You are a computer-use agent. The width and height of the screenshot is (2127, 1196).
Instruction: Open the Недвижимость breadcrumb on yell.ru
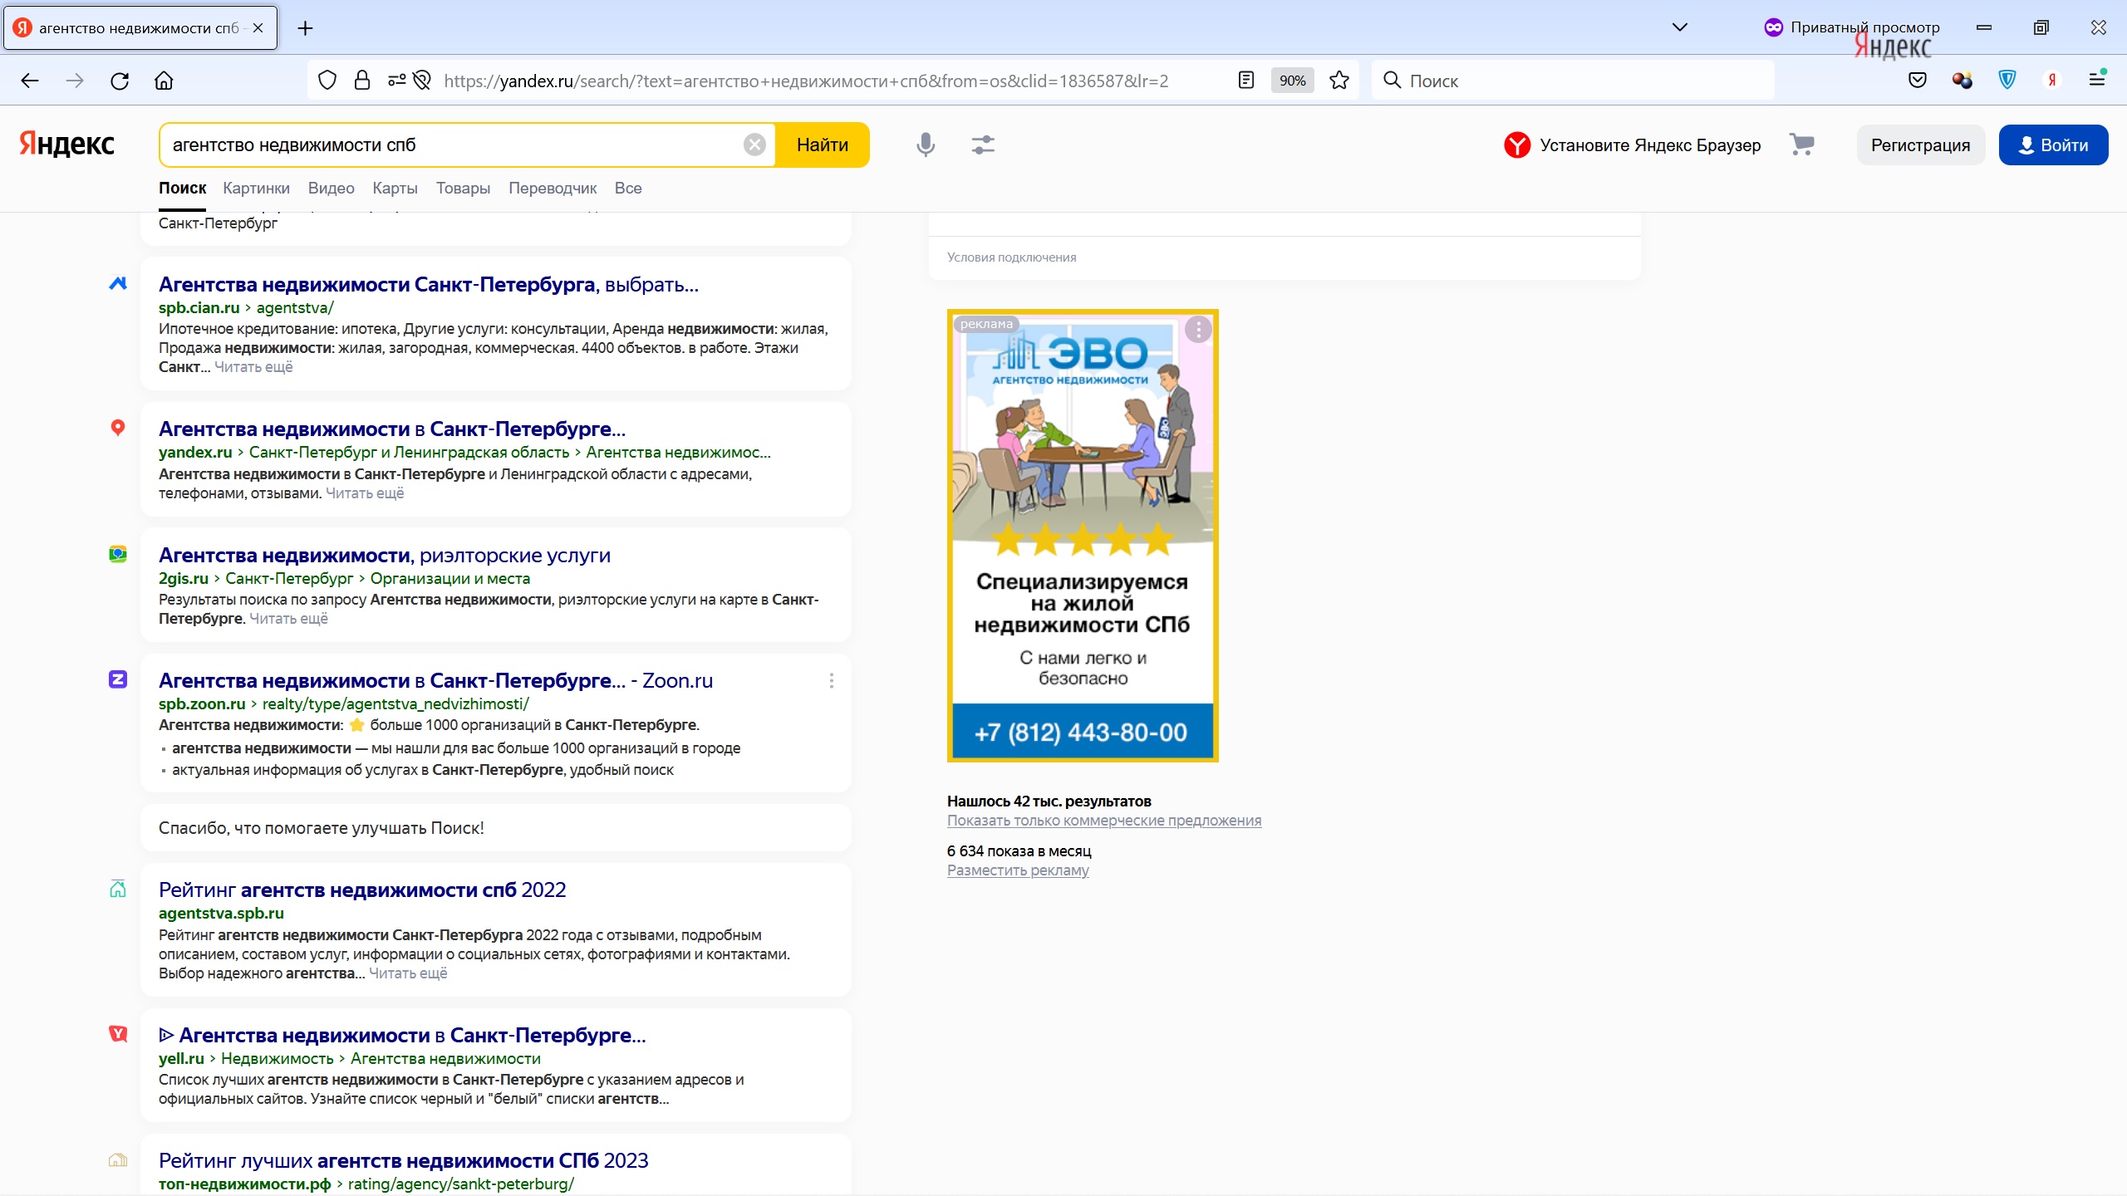click(x=278, y=1059)
